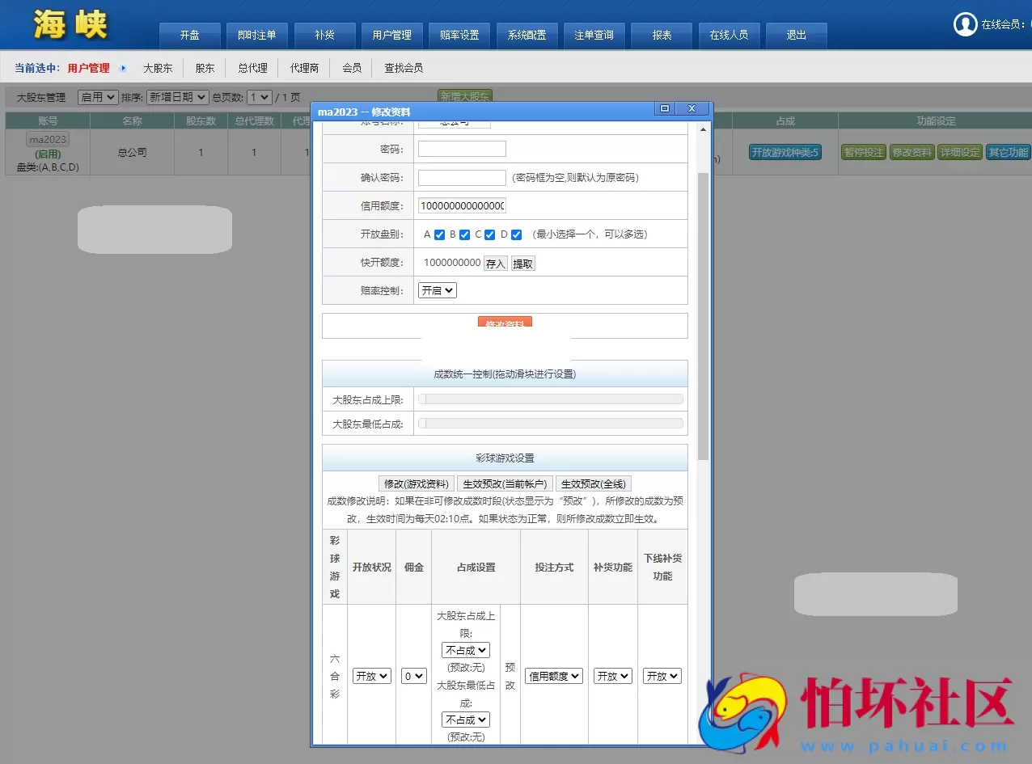Switch to the 会员 tab

[351, 68]
